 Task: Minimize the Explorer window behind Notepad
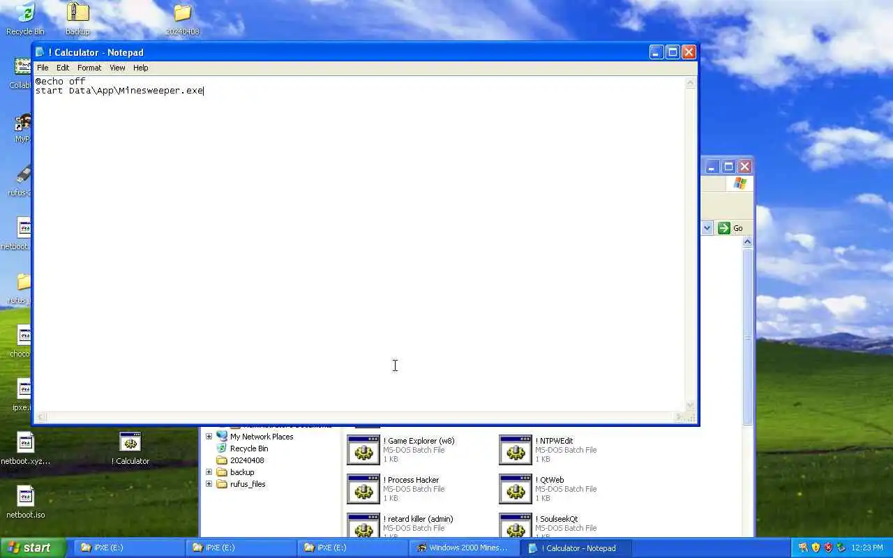pos(712,167)
